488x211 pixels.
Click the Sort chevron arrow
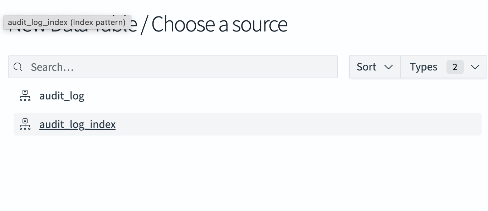(x=388, y=67)
